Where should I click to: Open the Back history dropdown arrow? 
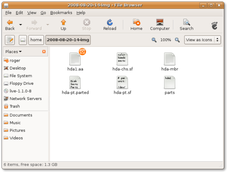[21, 24]
